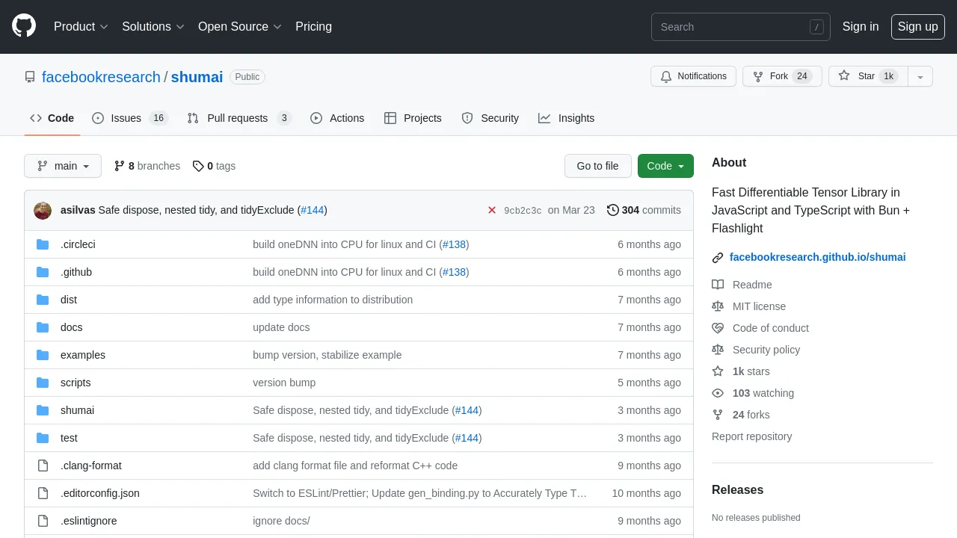957x538 pixels.
Task: Open the main branch selector dropdown
Action: pos(63,166)
